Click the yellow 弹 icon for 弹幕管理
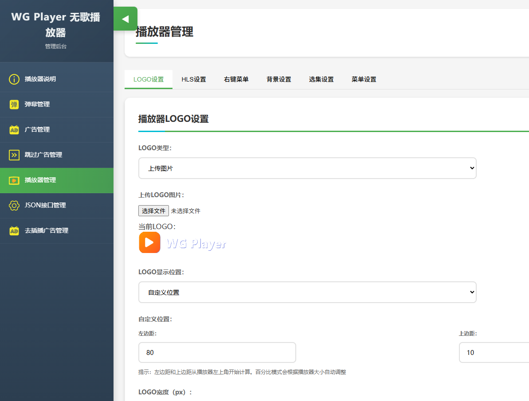 pos(14,105)
